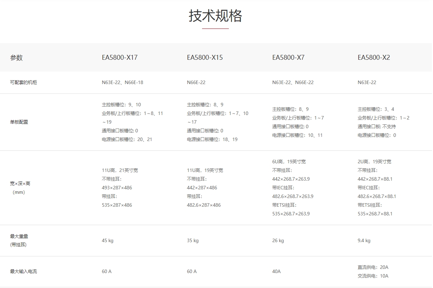Click the 60 A value under EA5800-X15
Screen dimensions: 433x288
192,272
